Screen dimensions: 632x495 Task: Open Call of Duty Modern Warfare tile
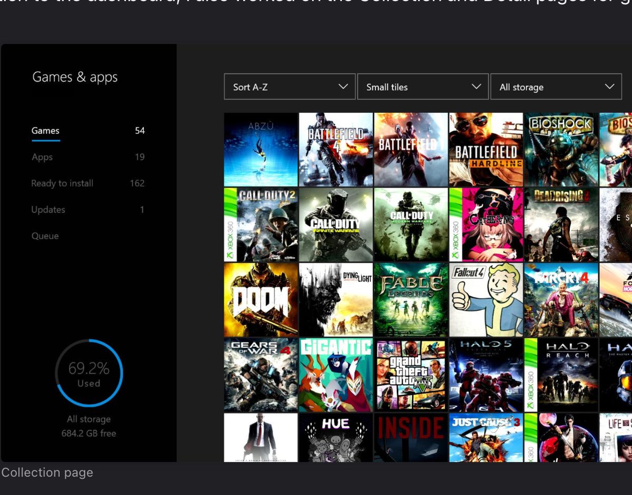[x=411, y=225]
